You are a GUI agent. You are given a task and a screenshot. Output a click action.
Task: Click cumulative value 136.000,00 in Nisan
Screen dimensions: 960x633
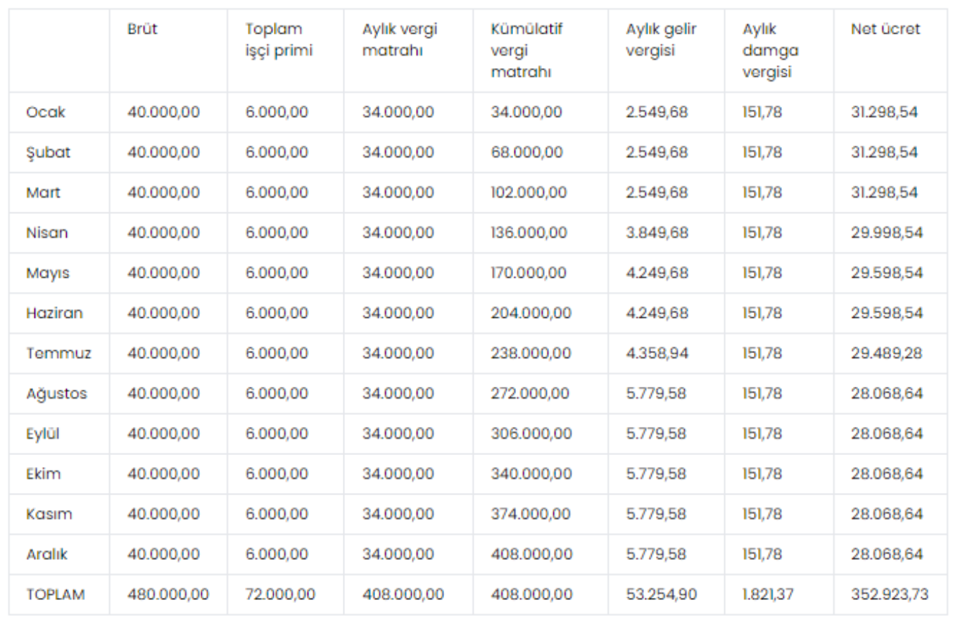529,232
